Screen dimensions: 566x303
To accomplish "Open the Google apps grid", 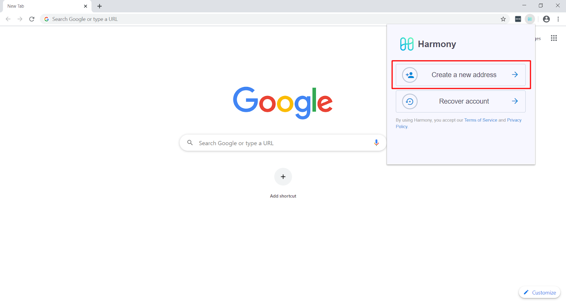I will (554, 38).
